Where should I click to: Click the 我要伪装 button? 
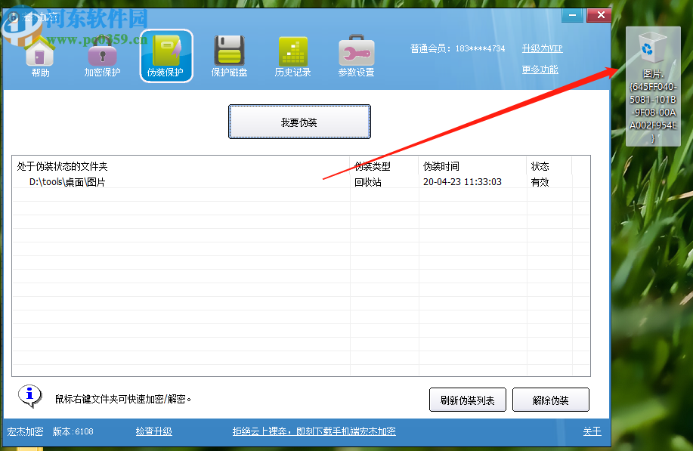coord(299,122)
